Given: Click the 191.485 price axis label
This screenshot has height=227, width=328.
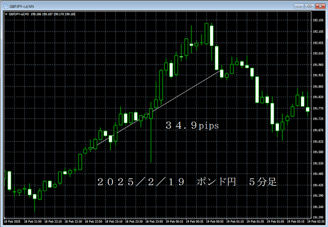Looking at the screenshot, I should (318, 174).
